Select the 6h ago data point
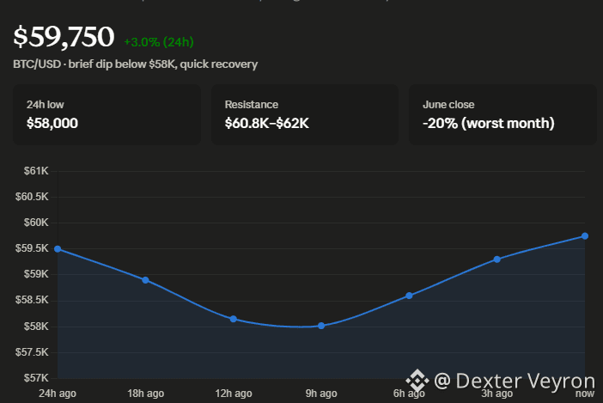This screenshot has width=603, height=403. [409, 296]
